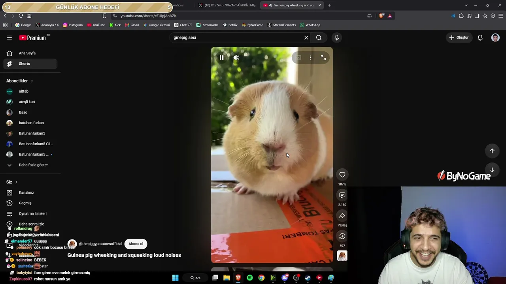Open the Baso subscription channel
This screenshot has width=506, height=284.
(30, 112)
